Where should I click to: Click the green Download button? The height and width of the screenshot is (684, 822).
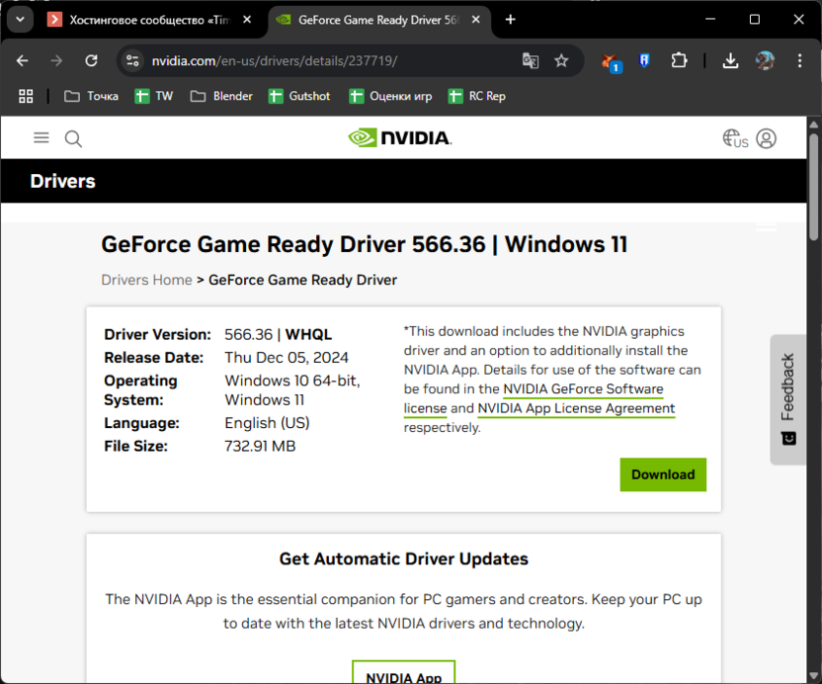tap(663, 474)
